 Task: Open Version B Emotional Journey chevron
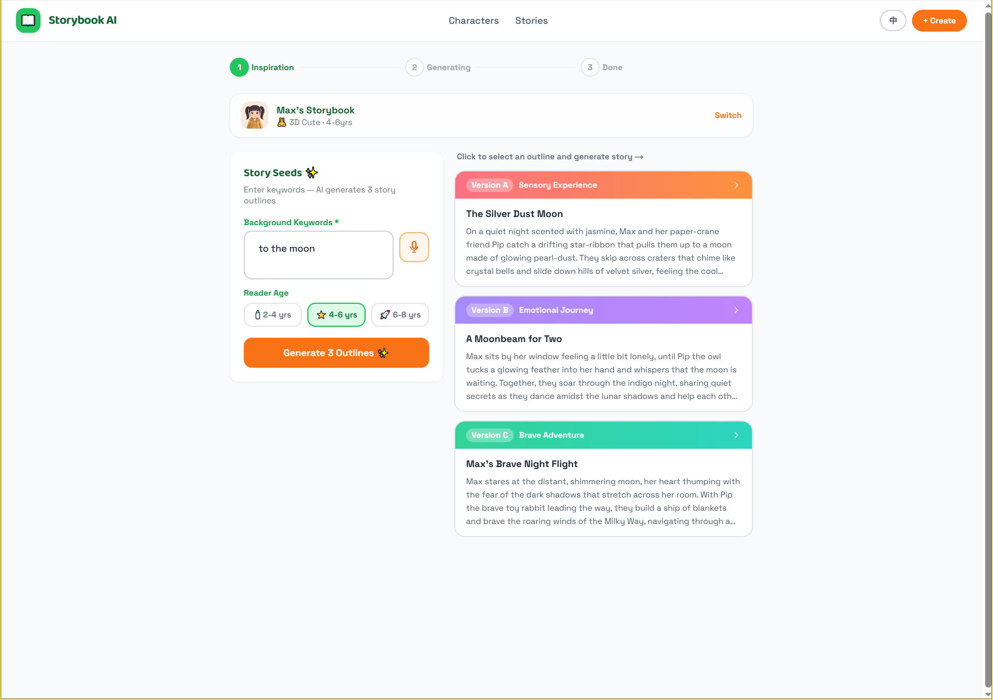coord(736,310)
